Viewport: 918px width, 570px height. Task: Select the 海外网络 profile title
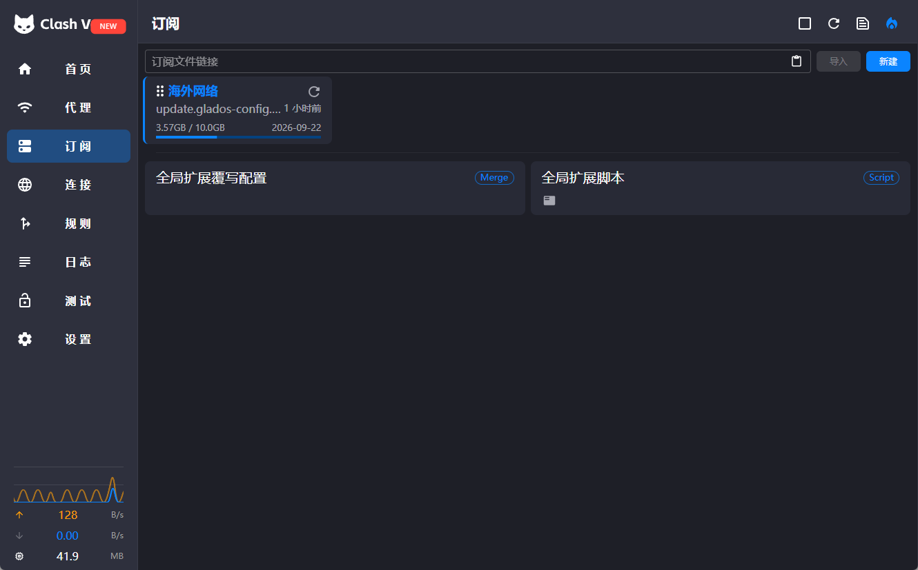click(x=193, y=91)
